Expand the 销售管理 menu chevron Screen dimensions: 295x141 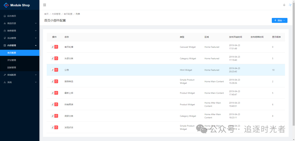coord(36,31)
